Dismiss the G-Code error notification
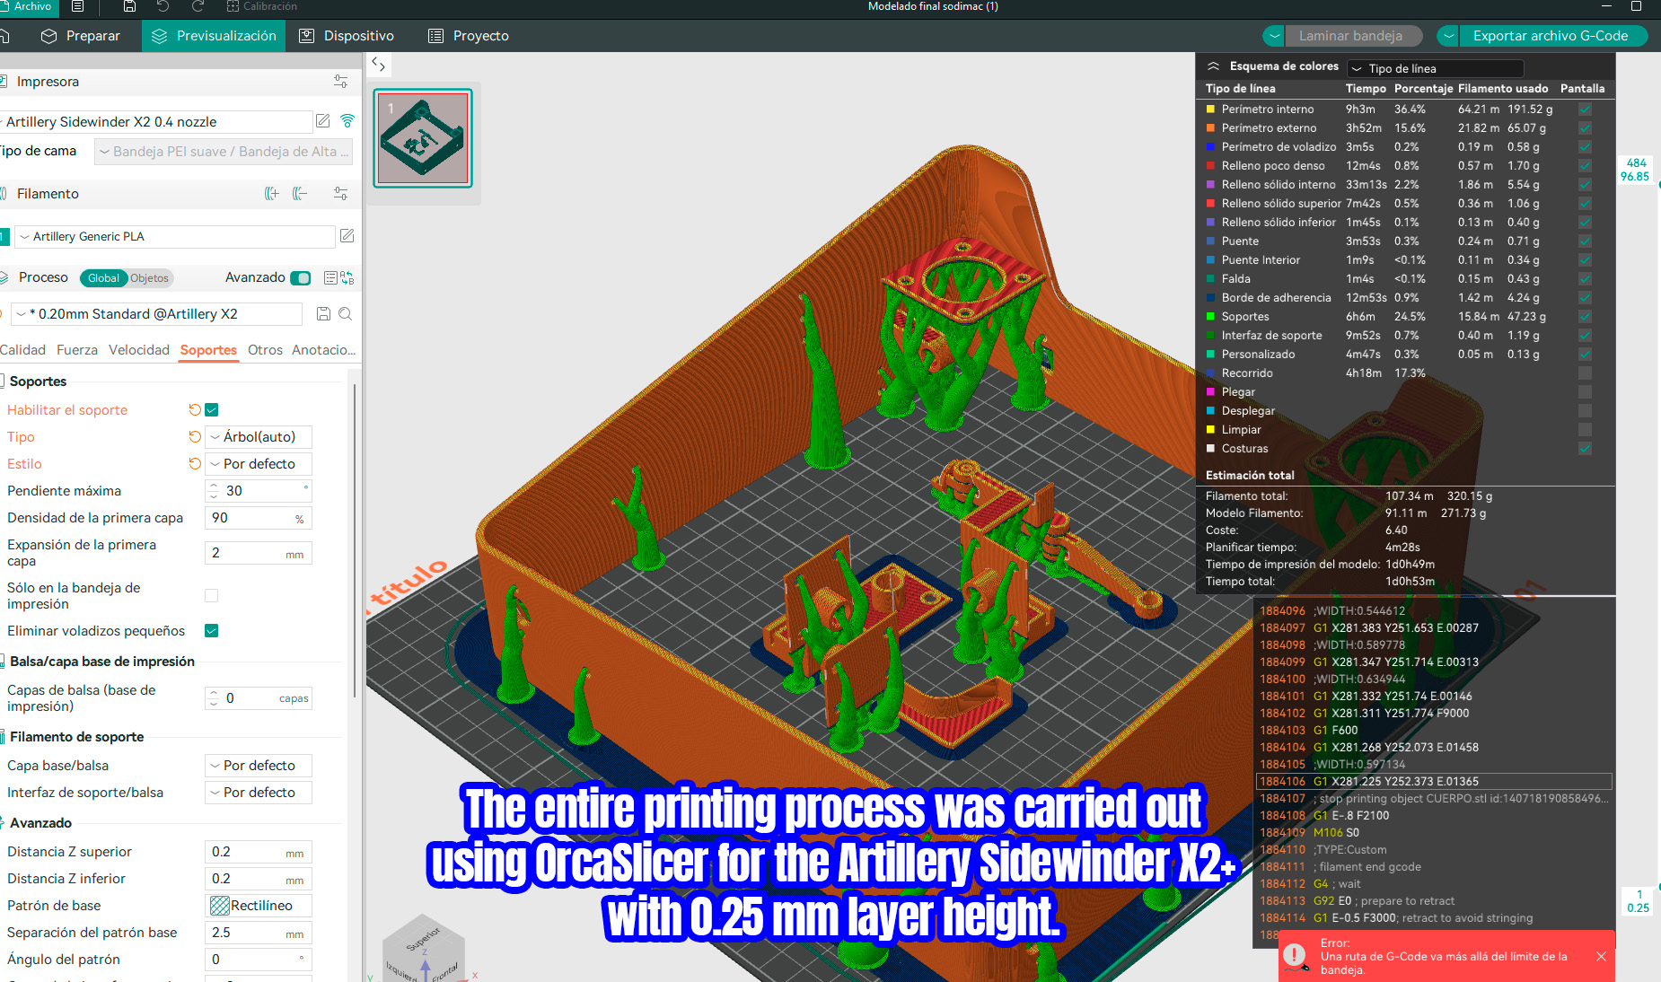Screen dimensions: 1661x982 [x=1601, y=957]
